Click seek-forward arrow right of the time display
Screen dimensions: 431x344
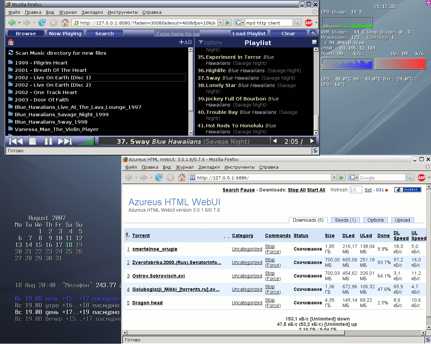click(x=312, y=141)
